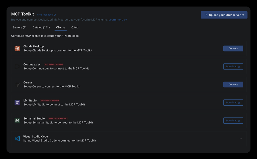Open the Catalog (141) tab

(41, 27)
